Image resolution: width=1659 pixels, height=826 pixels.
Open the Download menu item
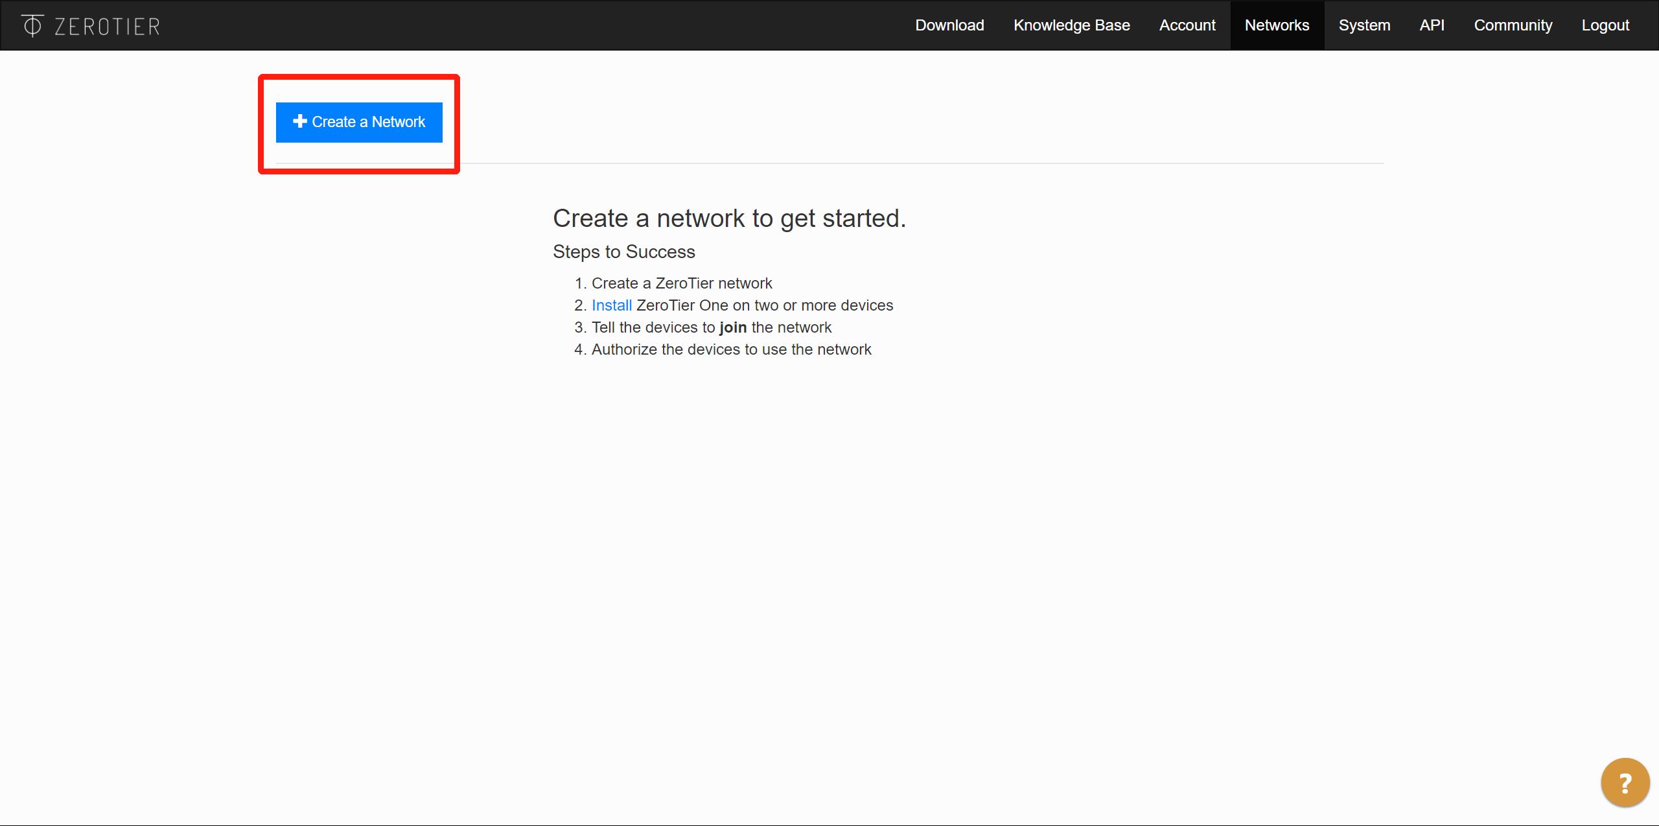(x=949, y=25)
